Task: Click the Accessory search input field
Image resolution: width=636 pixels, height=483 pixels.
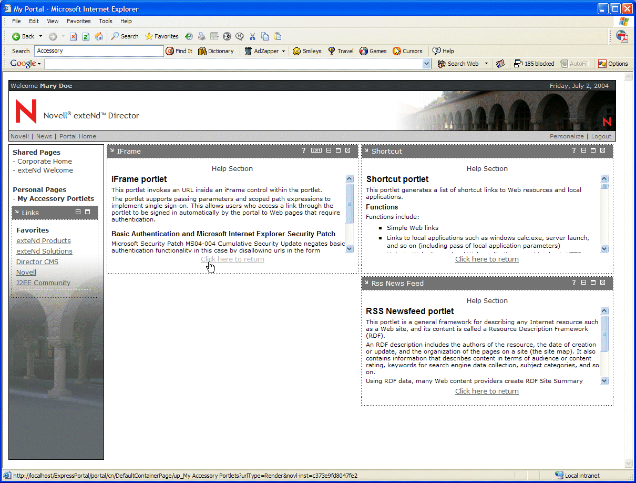Action: [x=99, y=51]
